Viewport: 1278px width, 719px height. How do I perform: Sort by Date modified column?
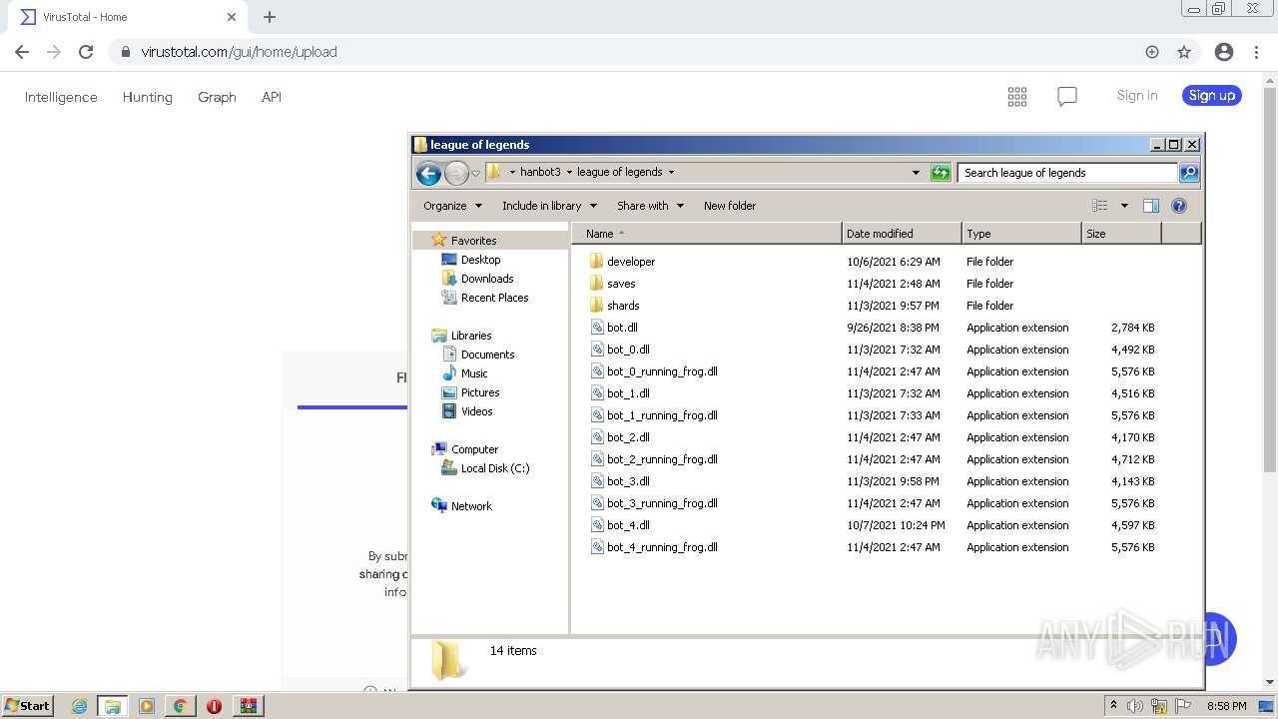[903, 234]
